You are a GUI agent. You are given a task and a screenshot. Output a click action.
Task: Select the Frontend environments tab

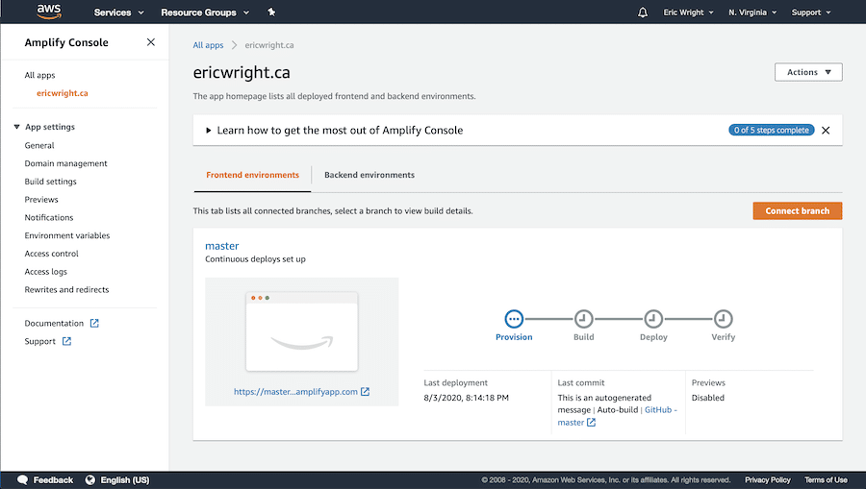pos(252,175)
